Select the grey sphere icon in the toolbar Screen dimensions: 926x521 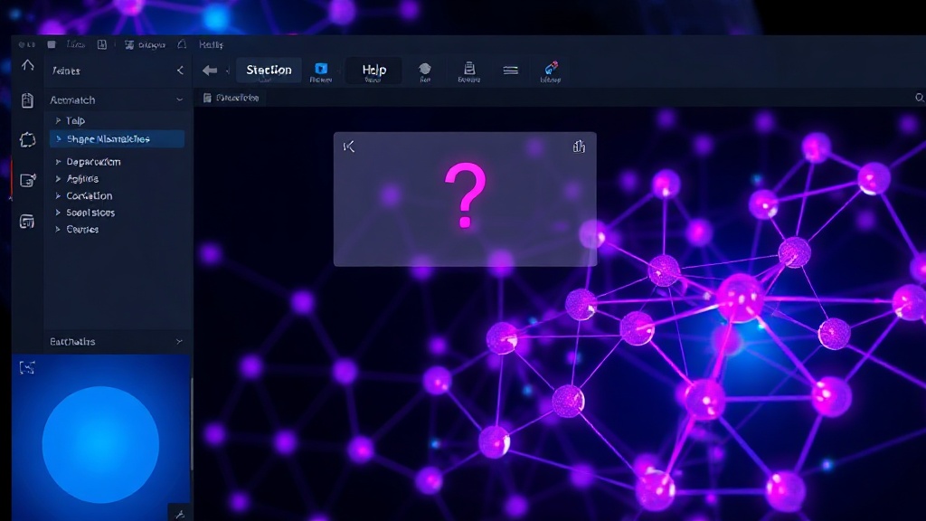[425, 69]
